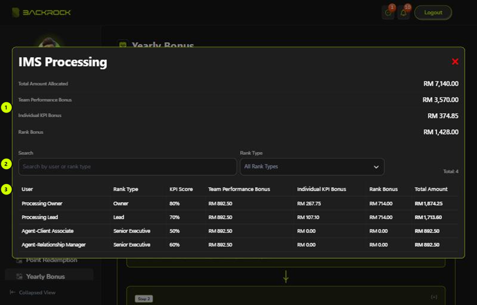The image size is (477, 305).
Task: Click the RM 1,713.60 total amount
Action: [x=429, y=218]
